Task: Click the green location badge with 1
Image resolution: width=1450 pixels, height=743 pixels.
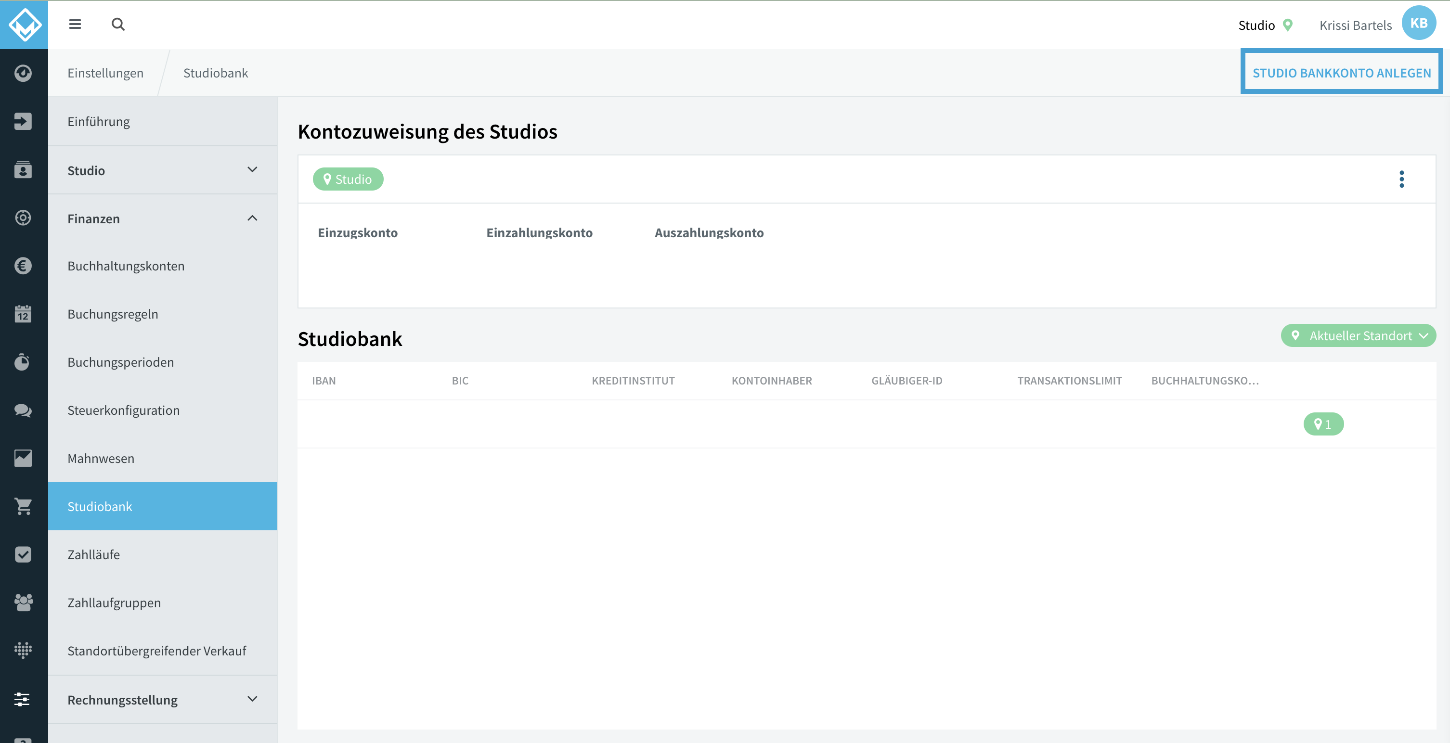Action: (1323, 424)
